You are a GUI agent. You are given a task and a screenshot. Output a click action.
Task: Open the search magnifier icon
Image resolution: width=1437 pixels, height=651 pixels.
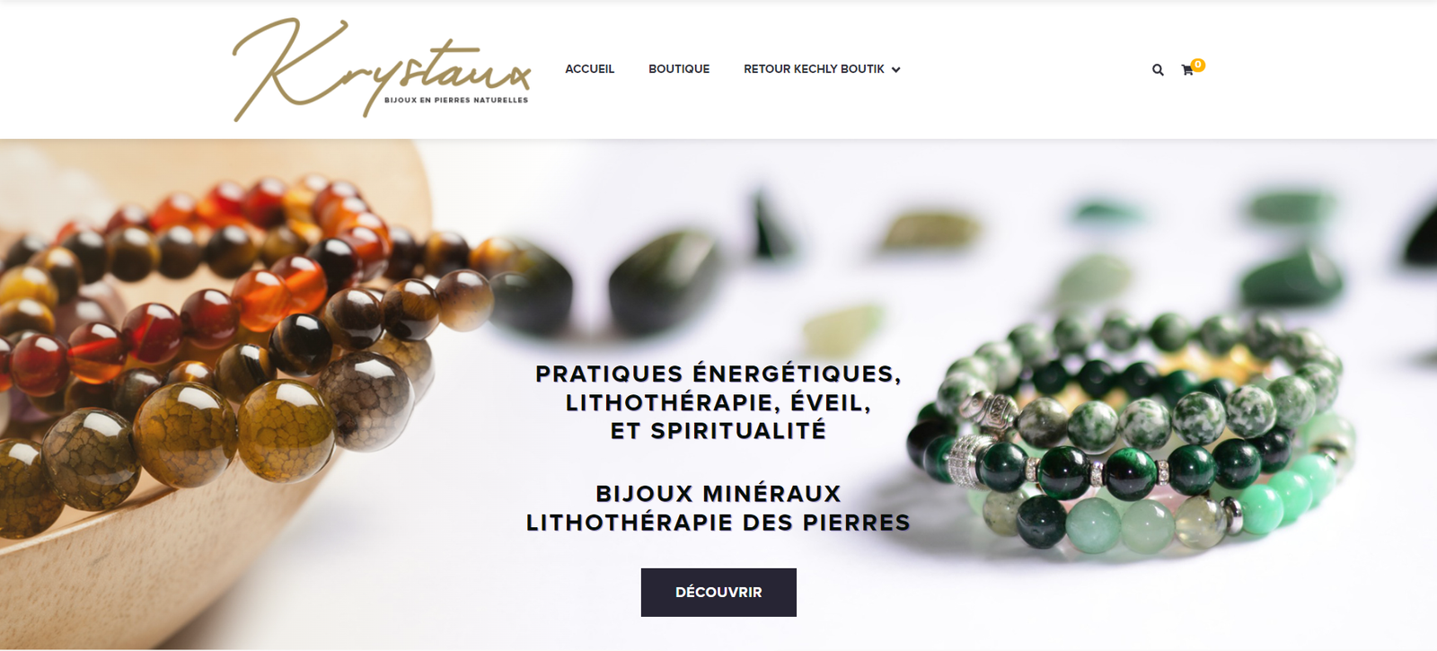pos(1158,70)
